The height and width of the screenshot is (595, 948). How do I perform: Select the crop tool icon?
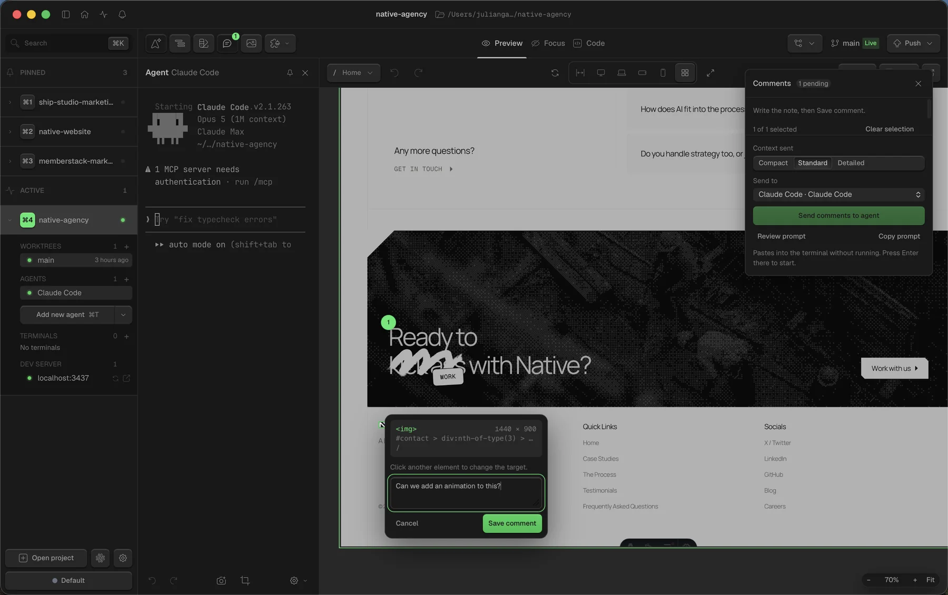pyautogui.click(x=245, y=580)
